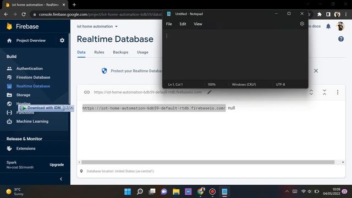Click Chrome address bar
Viewport: 352px width, 198px height.
[x=100, y=14]
